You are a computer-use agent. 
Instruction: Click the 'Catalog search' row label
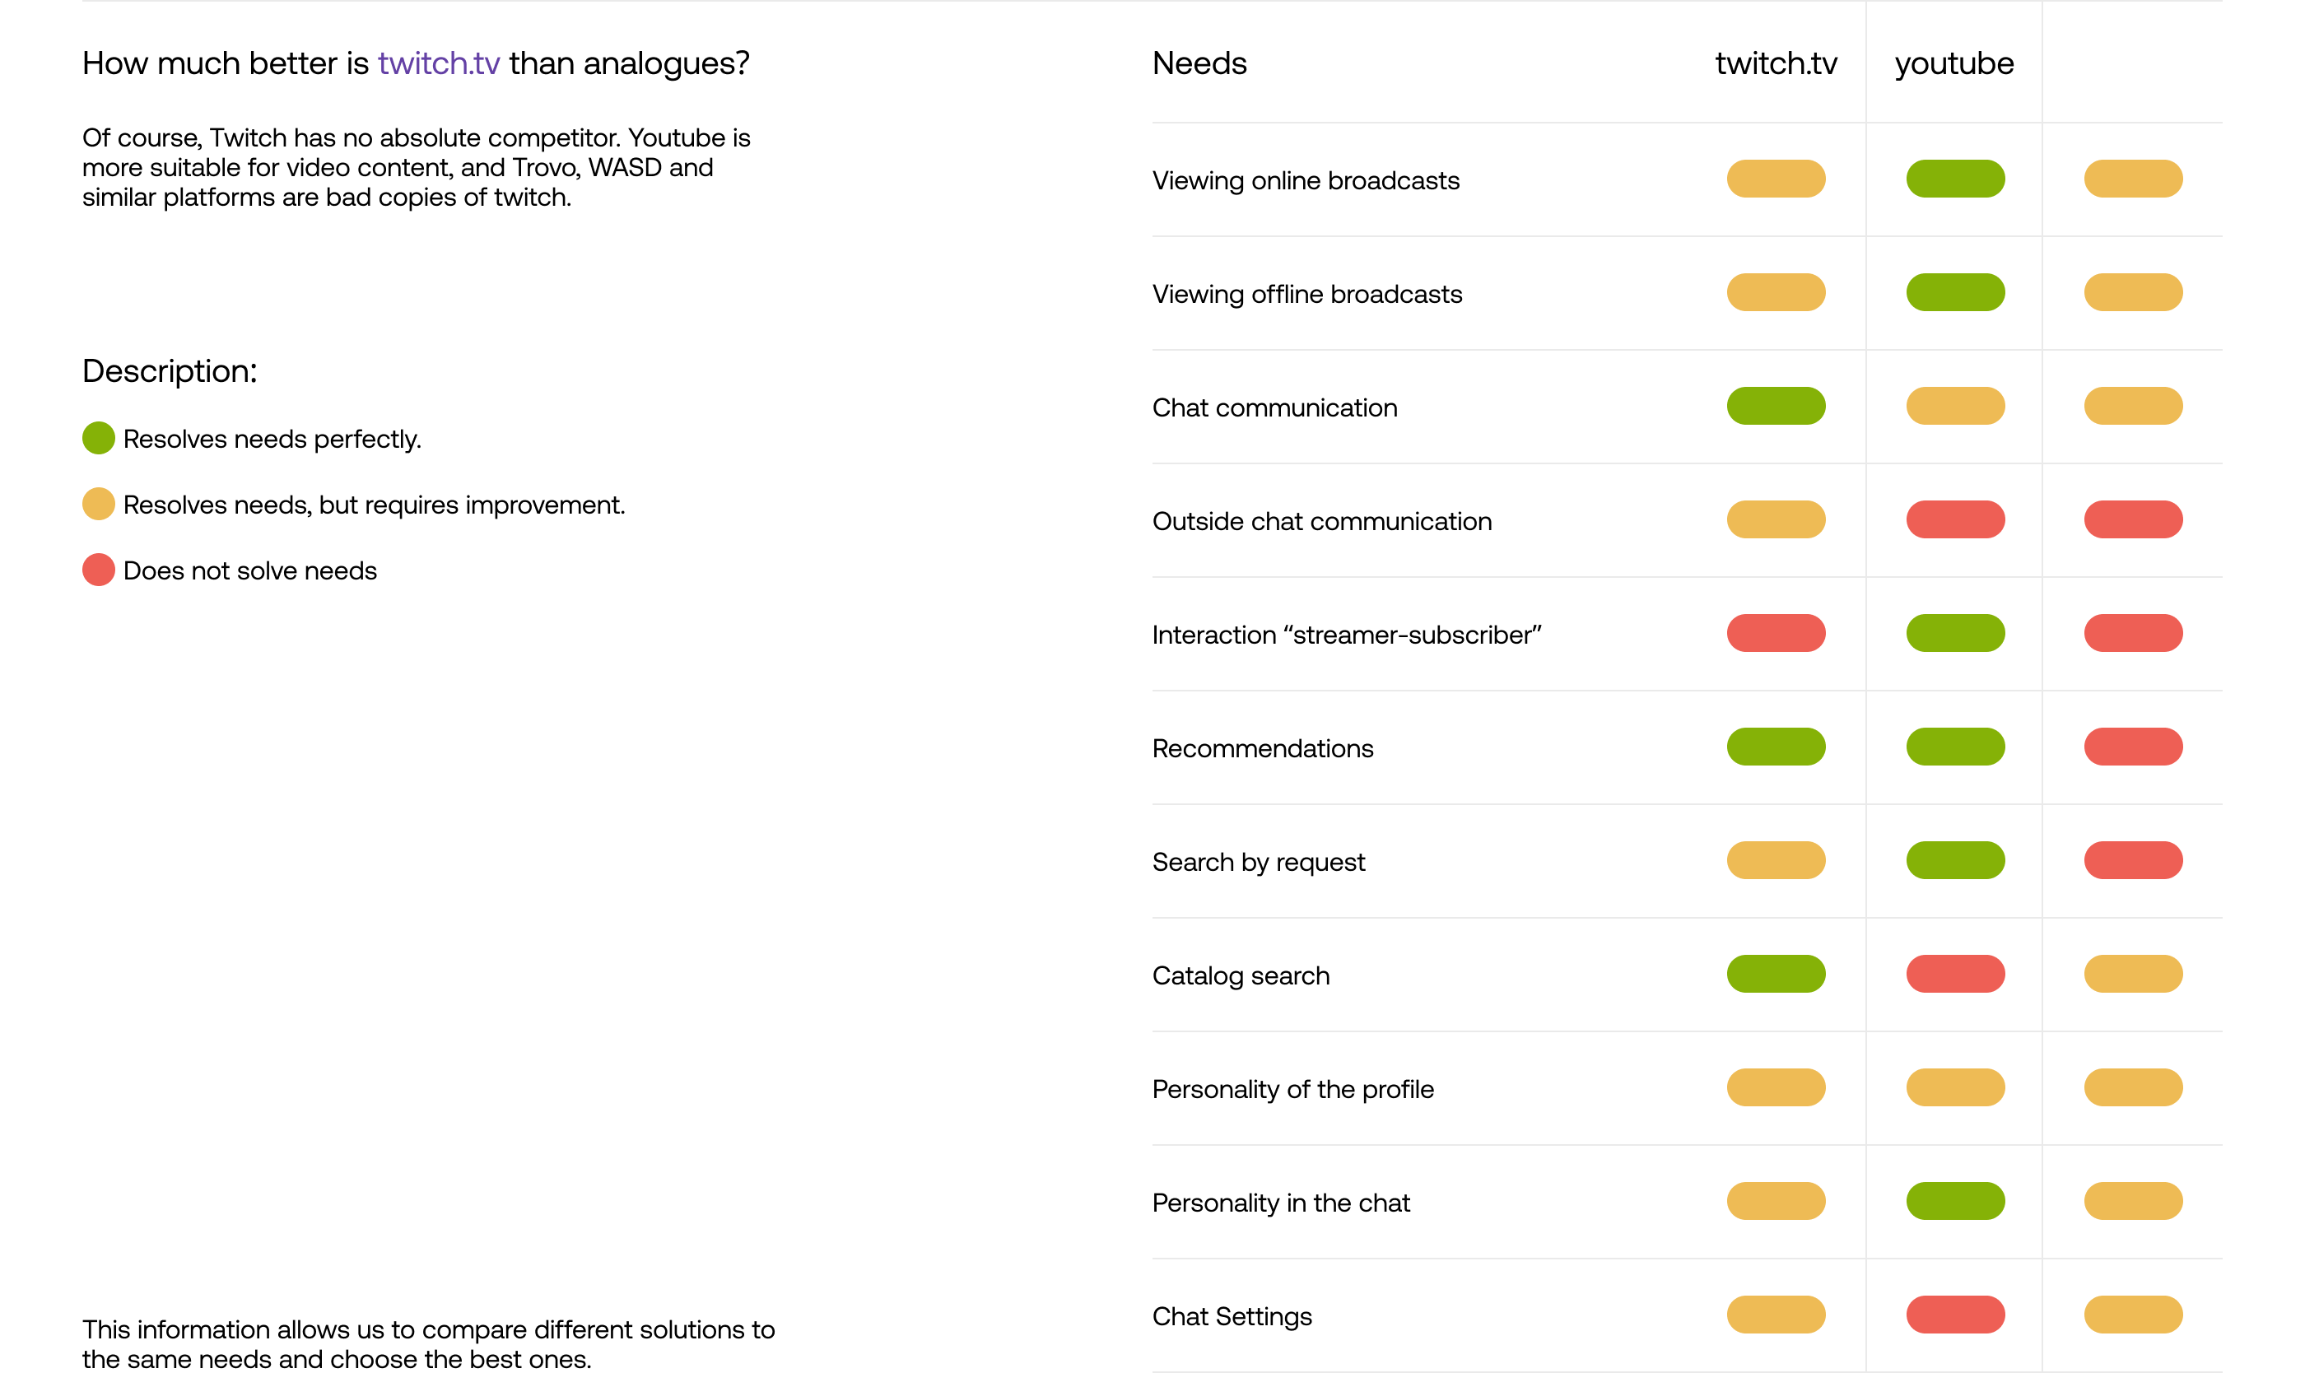pyautogui.click(x=1240, y=976)
